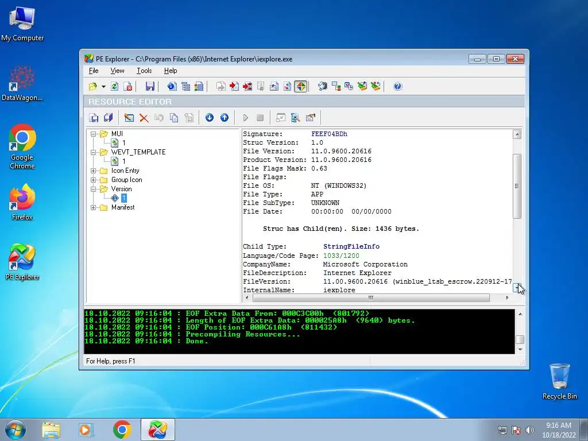The height and width of the screenshot is (441, 588).
Task: Click the Relocations page icon with red arrows
Action: pos(287,87)
